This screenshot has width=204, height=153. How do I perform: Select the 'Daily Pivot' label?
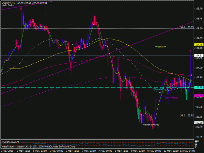click(x=171, y=98)
